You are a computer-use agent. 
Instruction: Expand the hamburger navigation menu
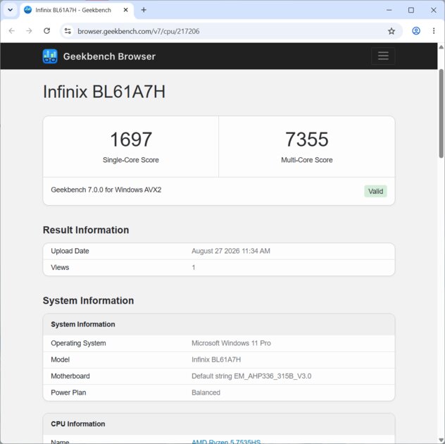pos(383,56)
